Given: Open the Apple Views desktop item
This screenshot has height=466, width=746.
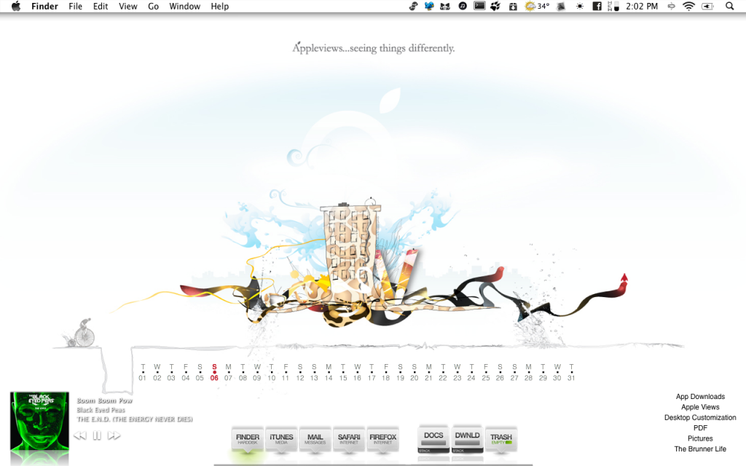Looking at the screenshot, I should [700, 407].
